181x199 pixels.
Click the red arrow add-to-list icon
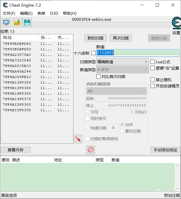pyautogui.click(x=78, y=139)
